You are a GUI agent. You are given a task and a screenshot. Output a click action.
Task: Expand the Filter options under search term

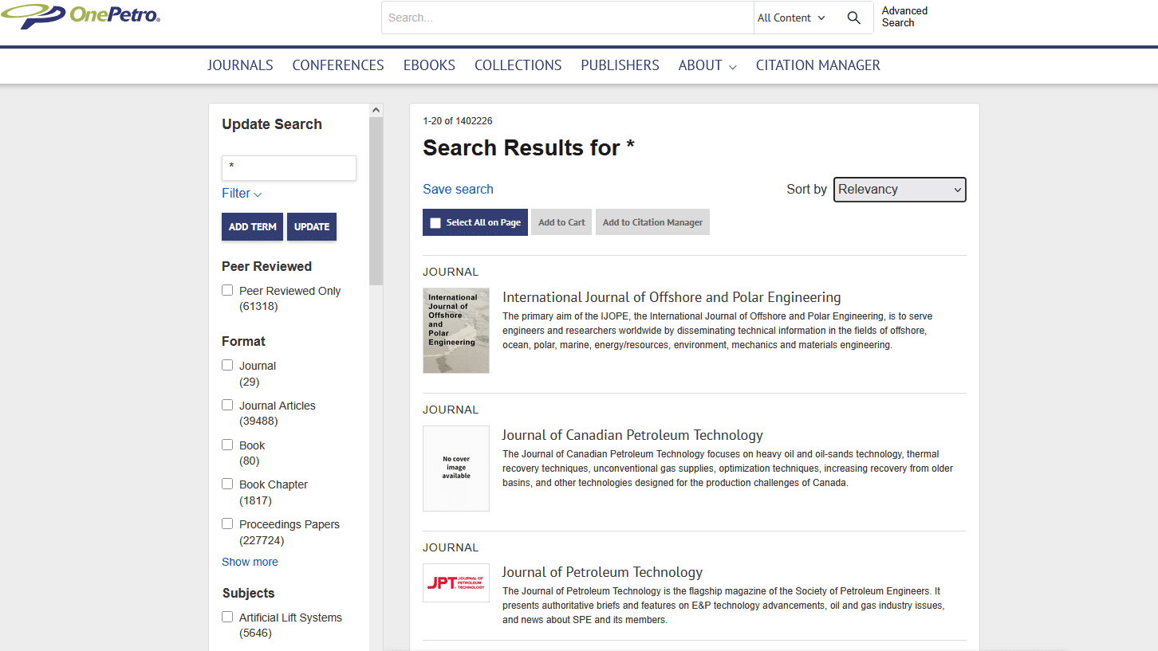[x=242, y=194]
